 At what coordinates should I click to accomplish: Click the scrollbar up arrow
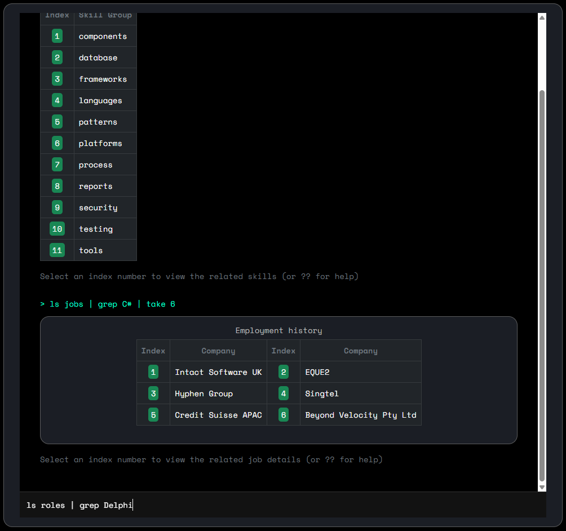[x=542, y=17]
